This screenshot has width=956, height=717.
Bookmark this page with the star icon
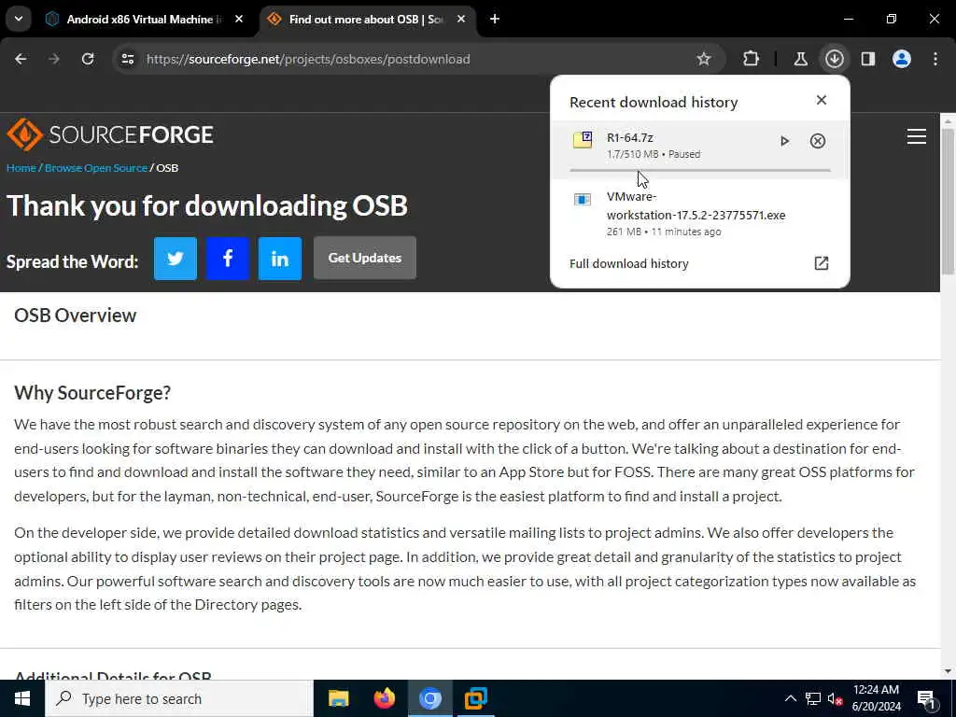tap(704, 59)
